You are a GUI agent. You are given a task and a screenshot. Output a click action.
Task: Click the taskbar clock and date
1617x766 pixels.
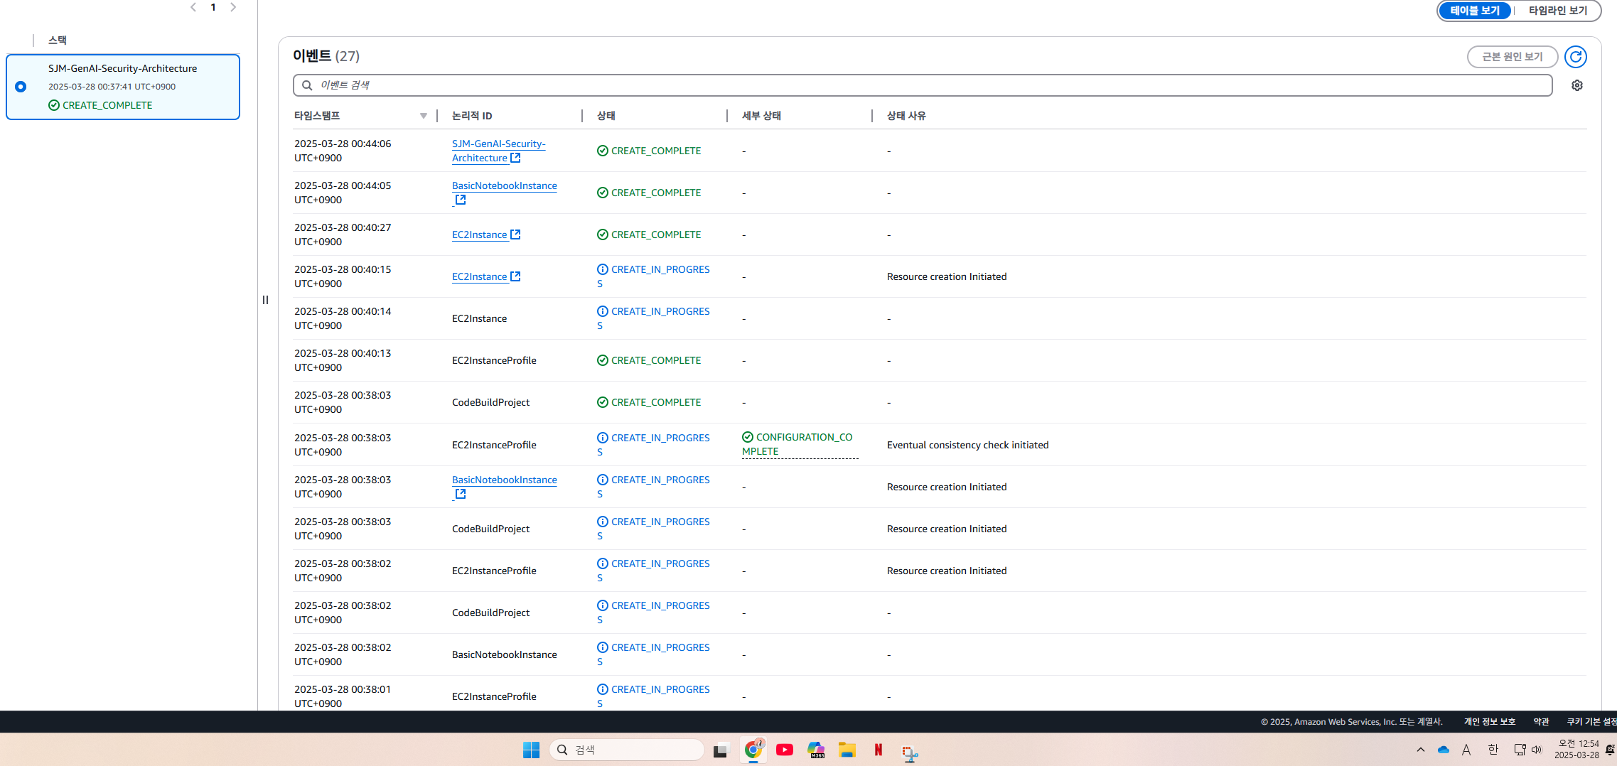(1576, 750)
